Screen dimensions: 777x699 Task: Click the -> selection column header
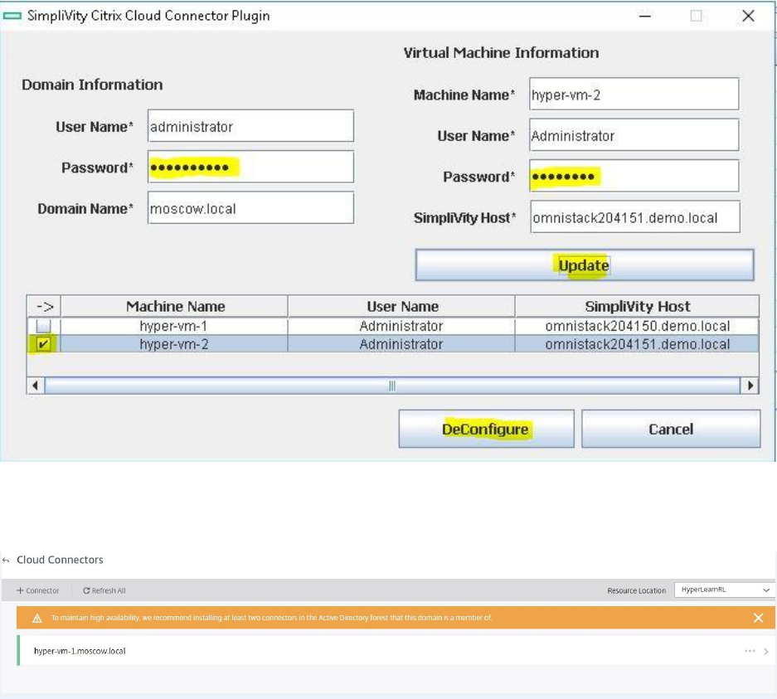pyautogui.click(x=44, y=306)
